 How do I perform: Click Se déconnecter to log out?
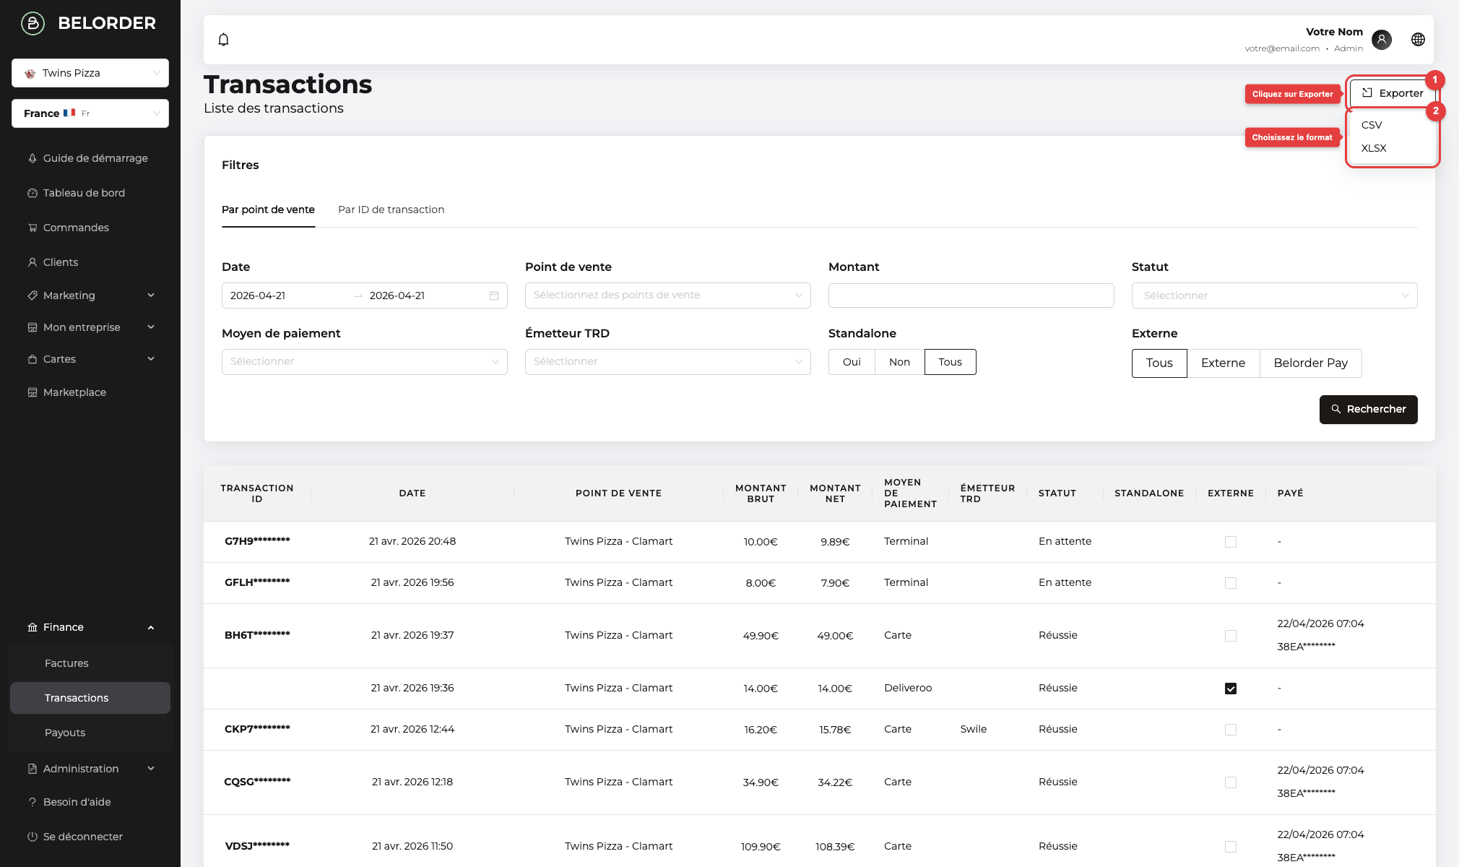(x=83, y=837)
